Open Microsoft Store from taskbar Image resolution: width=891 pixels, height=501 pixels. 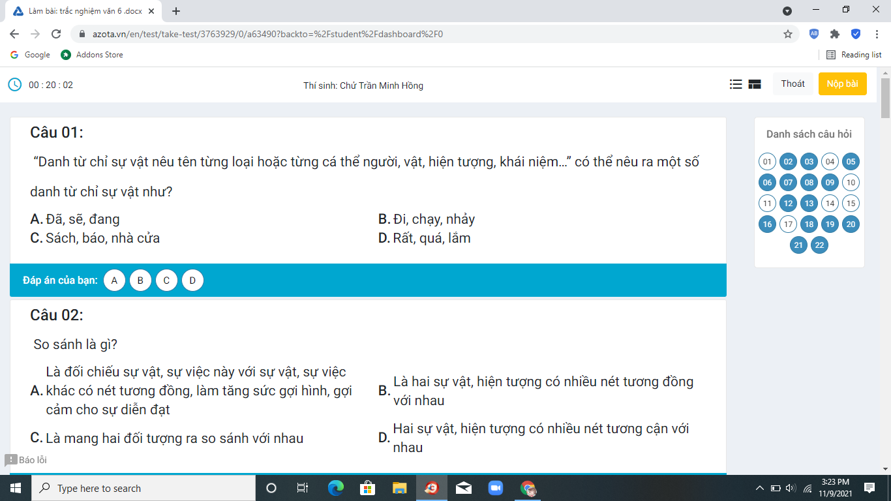(367, 488)
